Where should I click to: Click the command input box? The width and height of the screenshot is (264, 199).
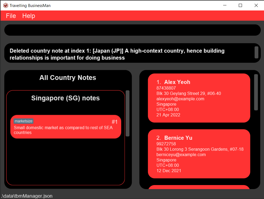132,30
